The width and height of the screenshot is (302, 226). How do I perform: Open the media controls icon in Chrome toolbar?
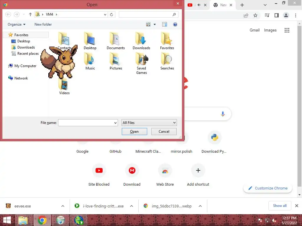pos(267,15)
